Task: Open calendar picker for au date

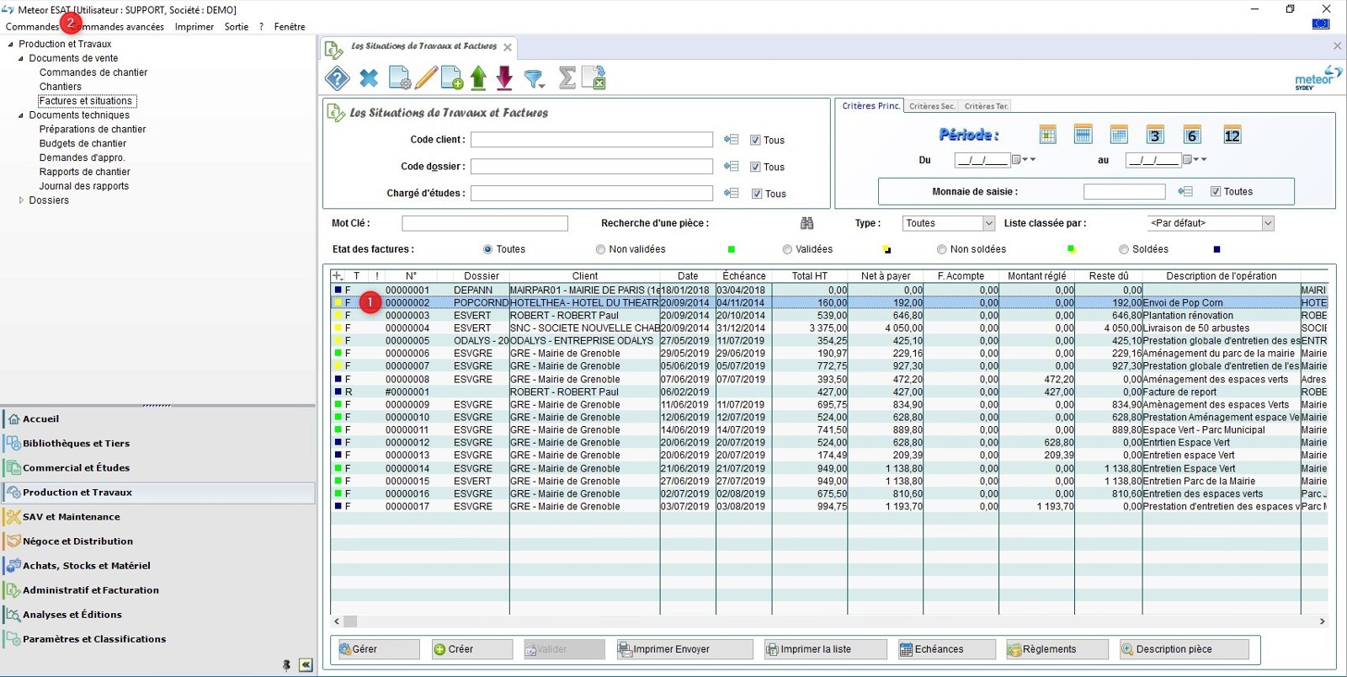Action: [1188, 160]
